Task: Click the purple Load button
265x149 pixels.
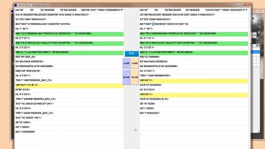Action: (126, 63)
